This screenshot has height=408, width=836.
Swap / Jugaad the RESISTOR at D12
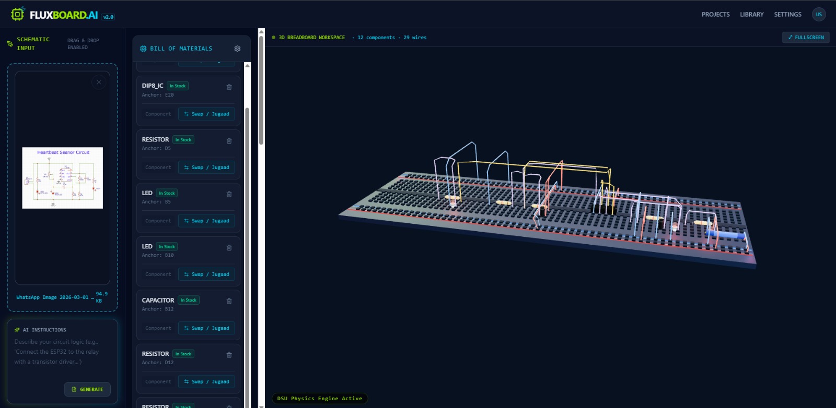[206, 381]
